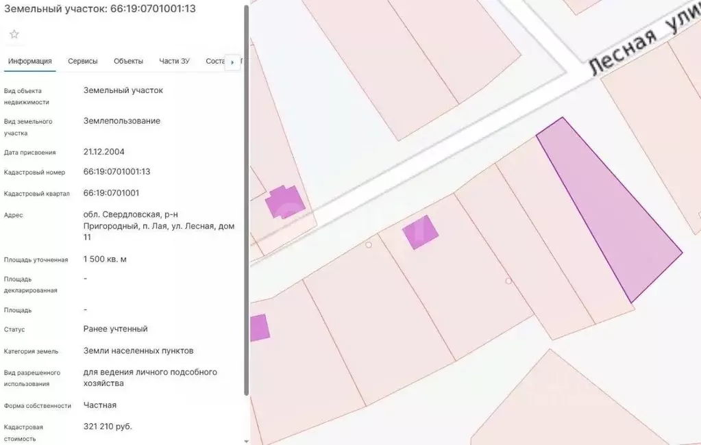701x445 pixels.
Task: Click the purple building at left map edge
Action: (259, 328)
